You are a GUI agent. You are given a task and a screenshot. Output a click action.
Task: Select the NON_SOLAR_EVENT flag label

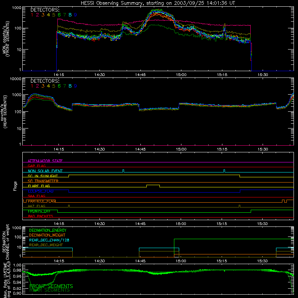[45, 171]
